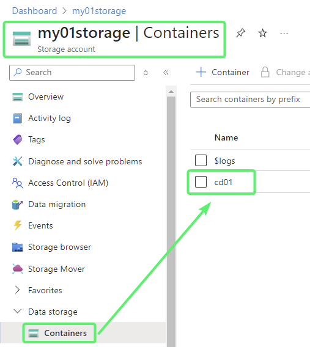Collapse the sidebar with double chevron
Screen dimensions: 310x347
(x=166, y=72)
